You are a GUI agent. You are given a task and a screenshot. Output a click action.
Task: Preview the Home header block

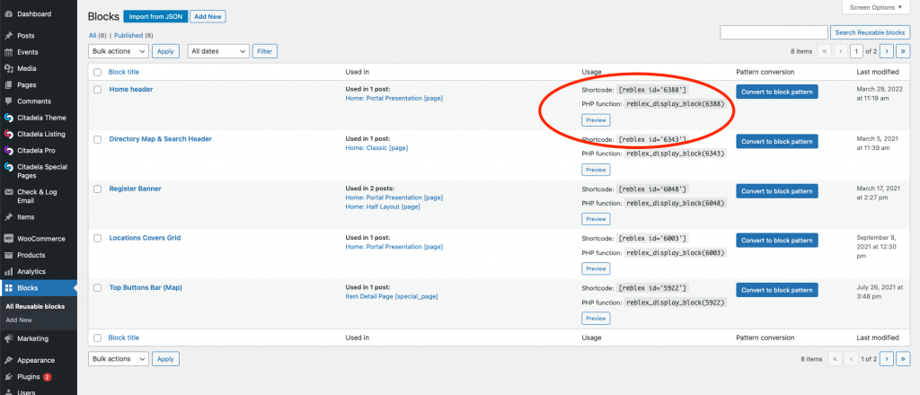[596, 120]
